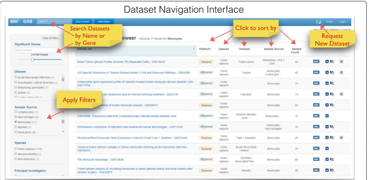369x180 pixels.
Task: Open GEO badge for GSE5580 Trauma dataset
Action: [x=316, y=72]
